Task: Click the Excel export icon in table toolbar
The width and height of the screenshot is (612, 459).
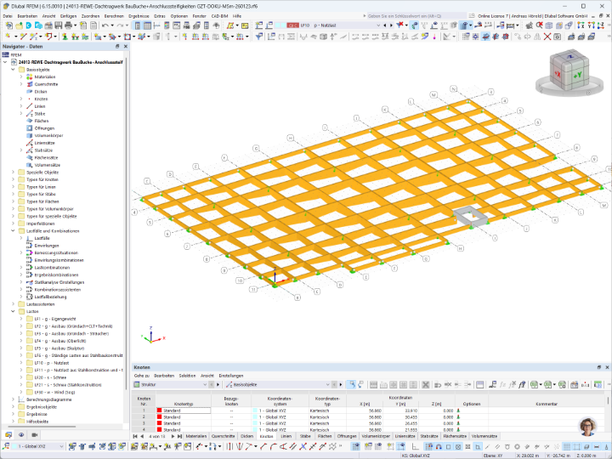Action: 535,385
